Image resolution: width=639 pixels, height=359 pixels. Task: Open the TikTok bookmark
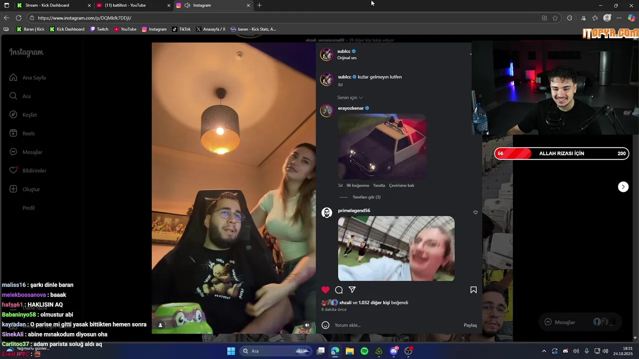[181, 29]
